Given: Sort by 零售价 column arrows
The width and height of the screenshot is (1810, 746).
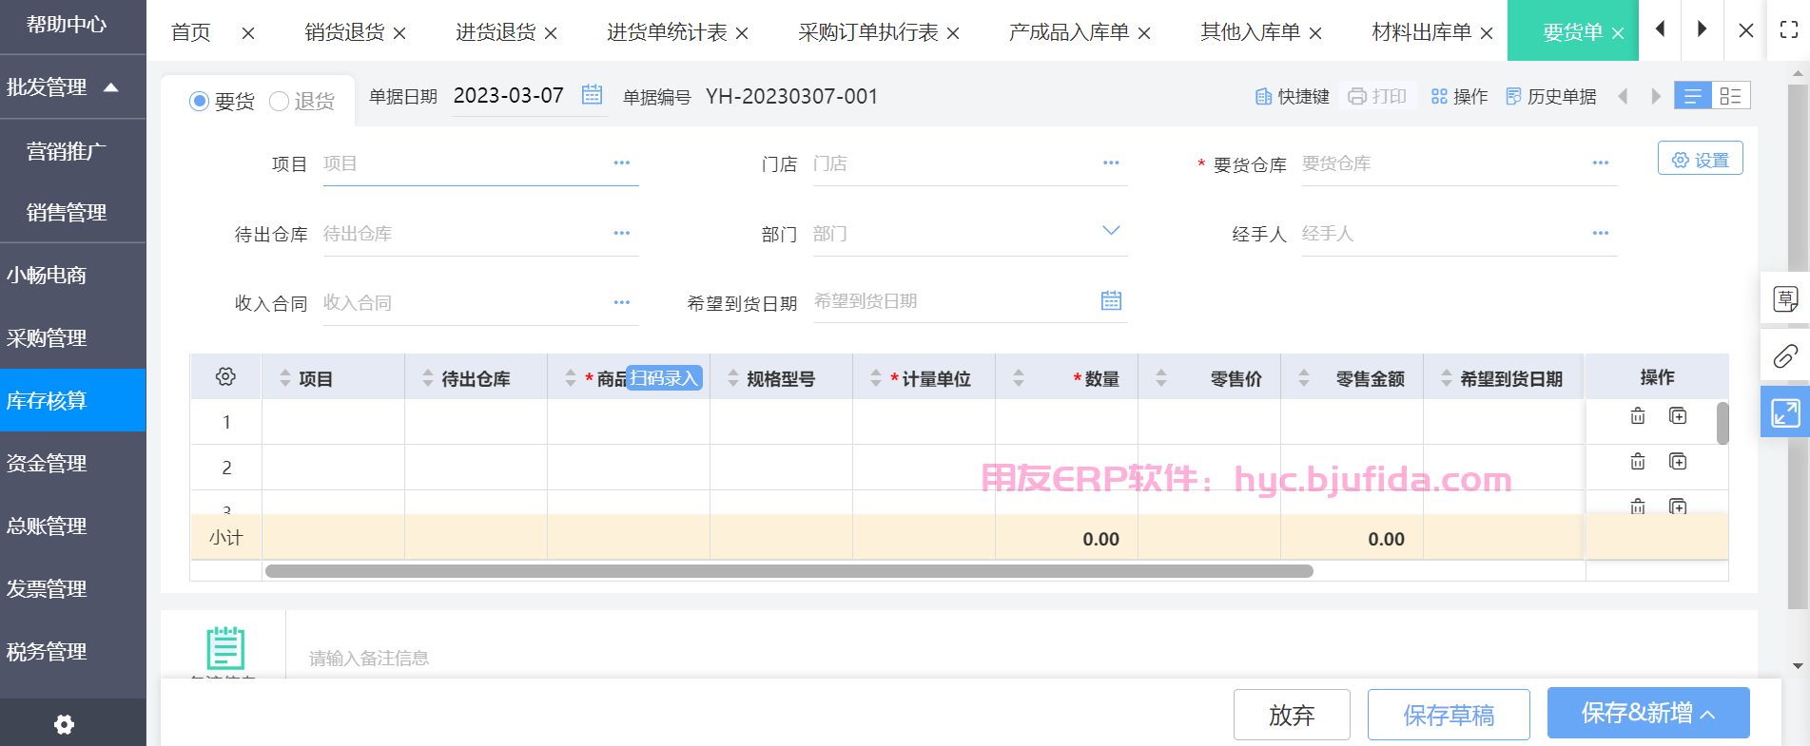Looking at the screenshot, I should click(1161, 378).
